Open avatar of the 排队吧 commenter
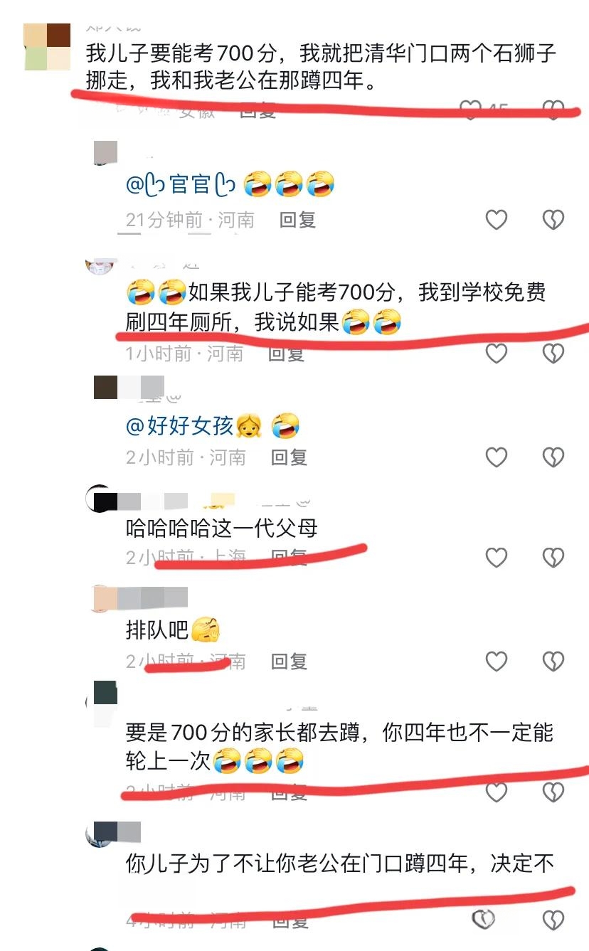Viewport: 589px width, 951px height. coord(105,599)
